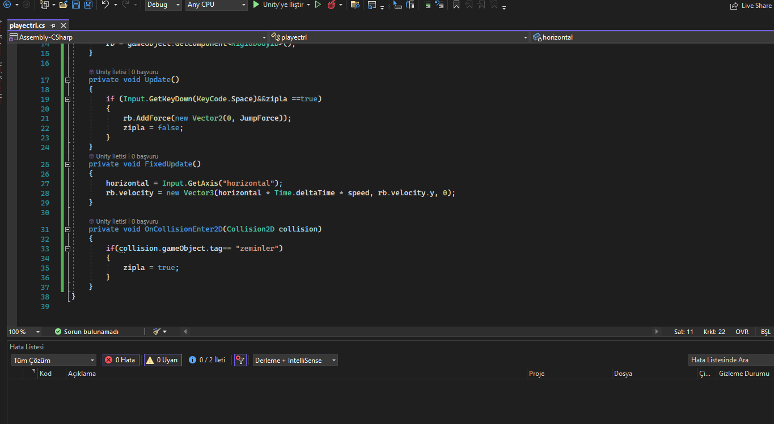Image resolution: width=774 pixels, height=424 pixels.
Task: Start without debugging using the outlined play icon
Action: coord(318,5)
